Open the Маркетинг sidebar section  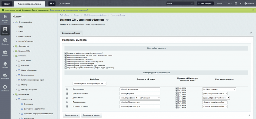click(x=5, y=41)
